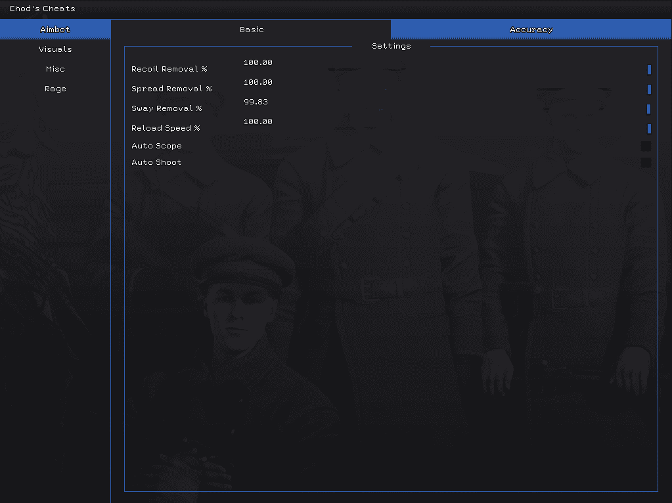Image resolution: width=672 pixels, height=503 pixels.
Task: Click the Auto Shoot label
Action: pos(156,162)
